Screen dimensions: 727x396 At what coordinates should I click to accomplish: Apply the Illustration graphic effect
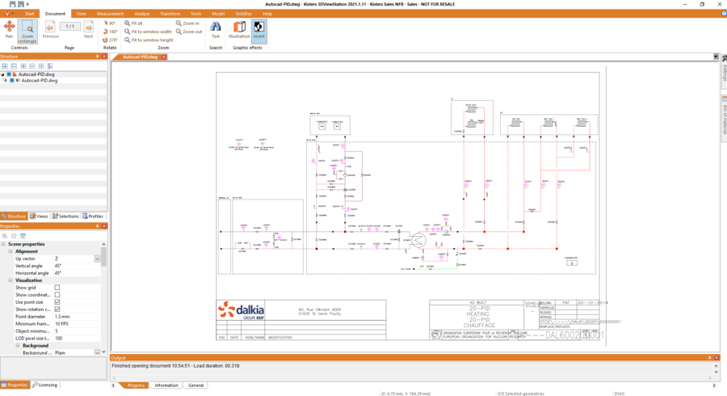pos(239,29)
